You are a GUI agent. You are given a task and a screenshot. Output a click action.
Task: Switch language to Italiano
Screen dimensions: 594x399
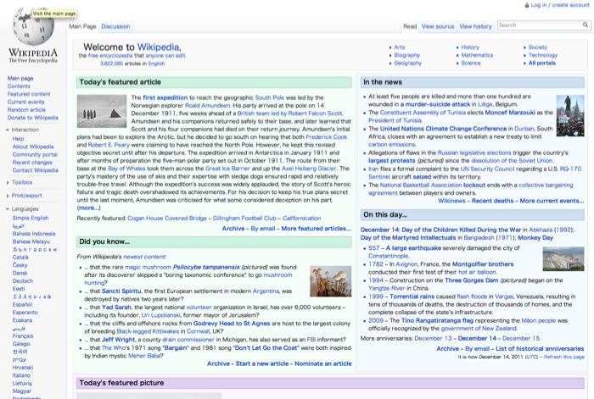tap(21, 375)
